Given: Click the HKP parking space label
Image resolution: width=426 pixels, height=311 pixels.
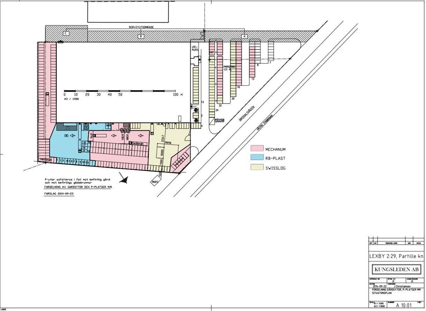Looking at the screenshot, I should pos(212,53).
